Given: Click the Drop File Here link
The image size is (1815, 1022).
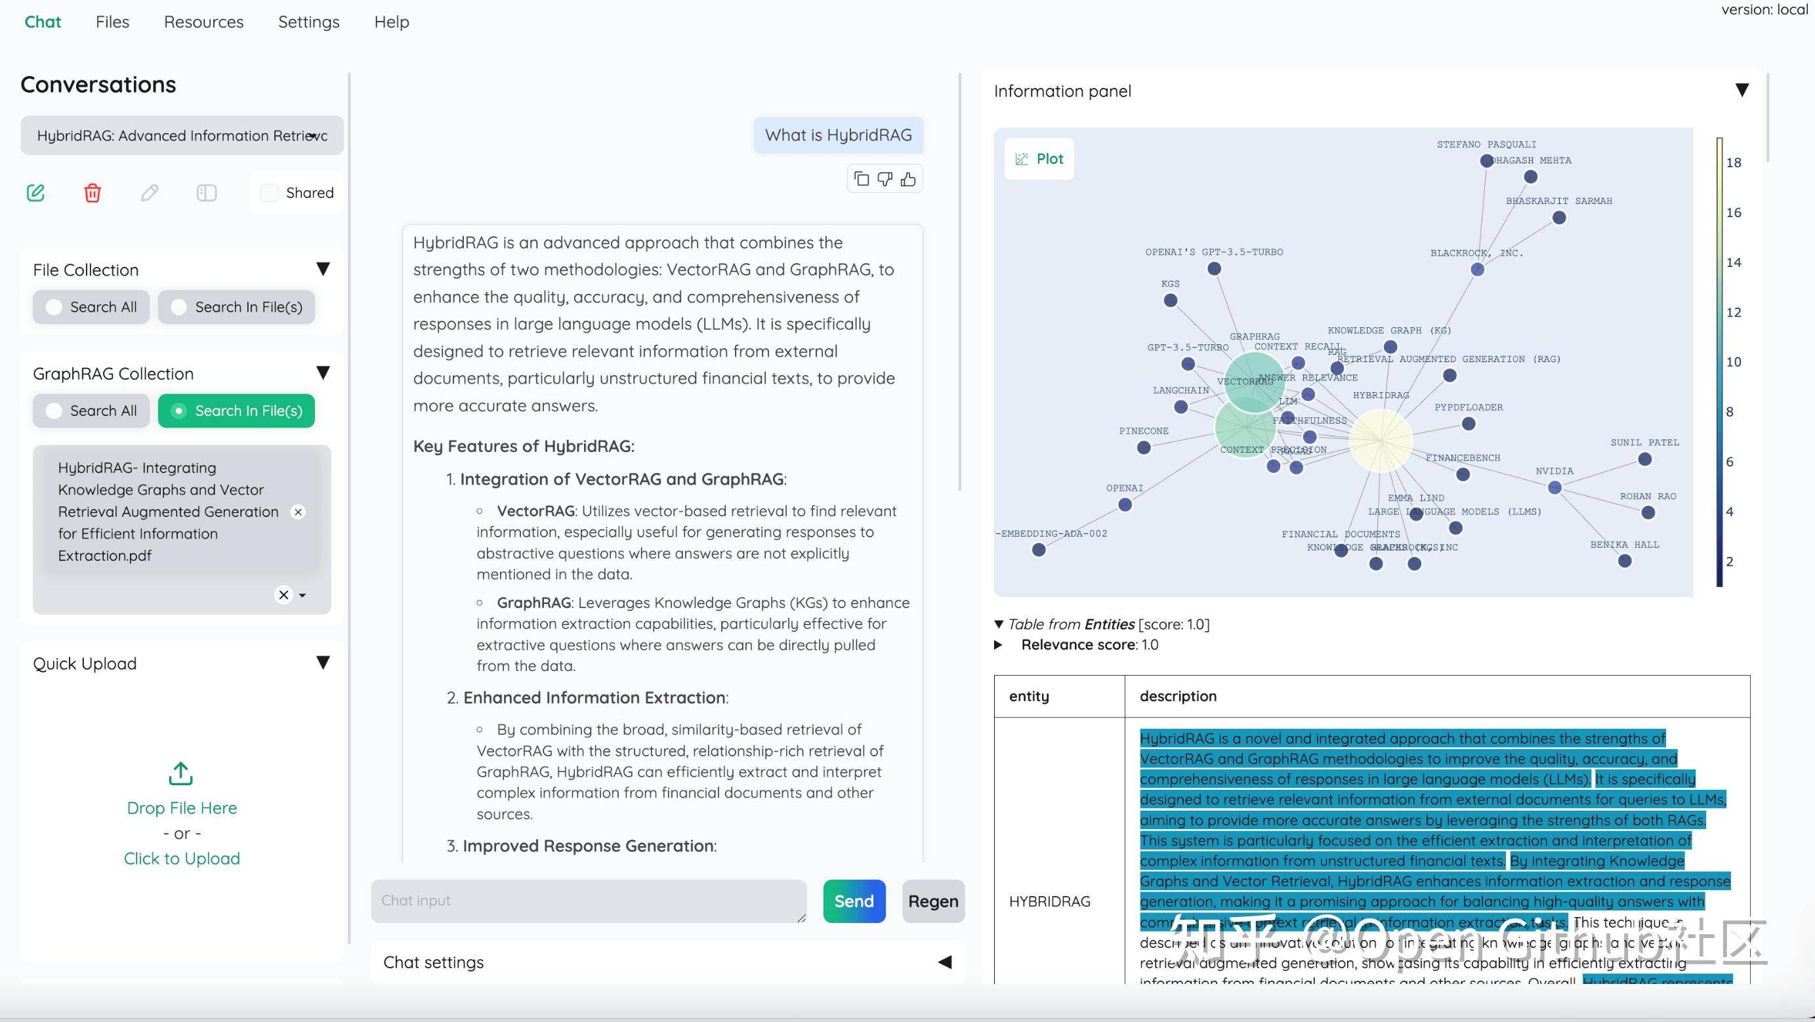Looking at the screenshot, I should point(182,808).
